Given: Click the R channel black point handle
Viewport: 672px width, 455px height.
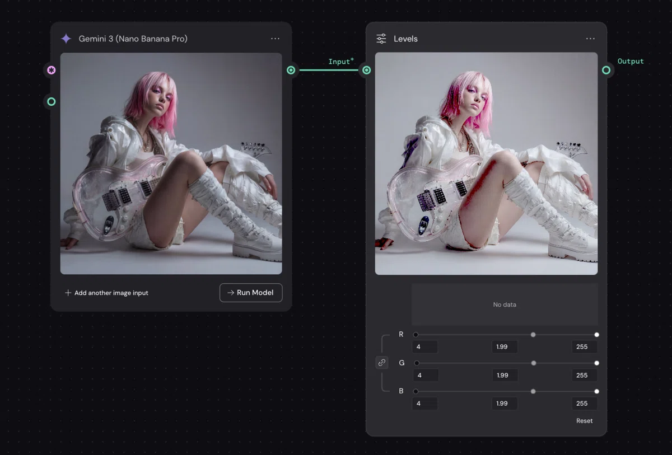Looking at the screenshot, I should (x=416, y=335).
